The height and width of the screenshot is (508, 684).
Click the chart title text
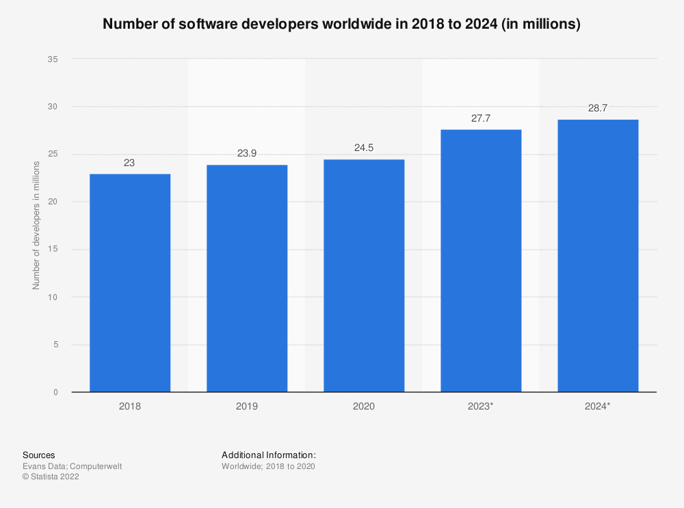click(x=341, y=25)
